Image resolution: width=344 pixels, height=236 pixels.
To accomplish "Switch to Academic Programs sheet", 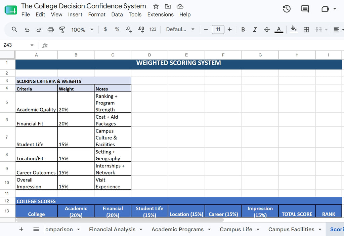I will 177,229.
